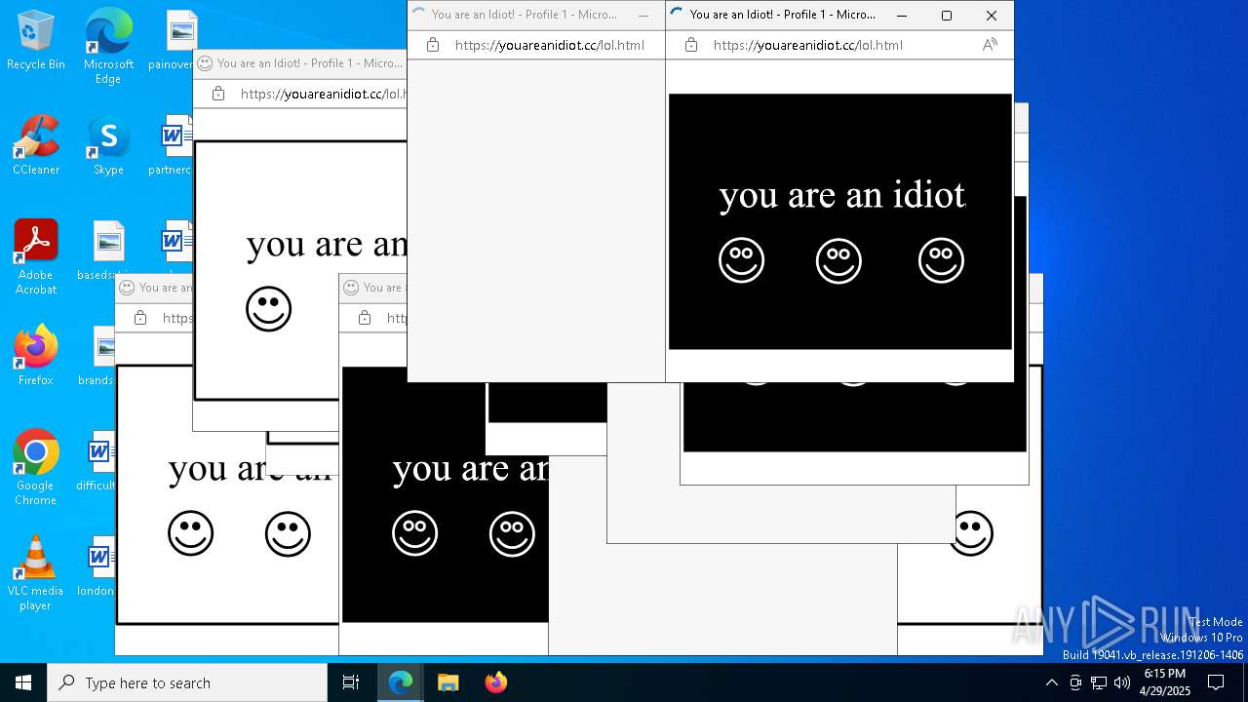This screenshot has width=1248, height=702.
Task: Click the right smiley in the front black window
Action: pyautogui.click(x=941, y=260)
